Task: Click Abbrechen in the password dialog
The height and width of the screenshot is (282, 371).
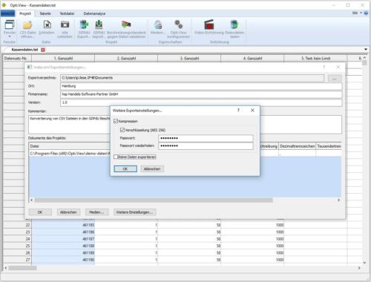Action: [152, 168]
